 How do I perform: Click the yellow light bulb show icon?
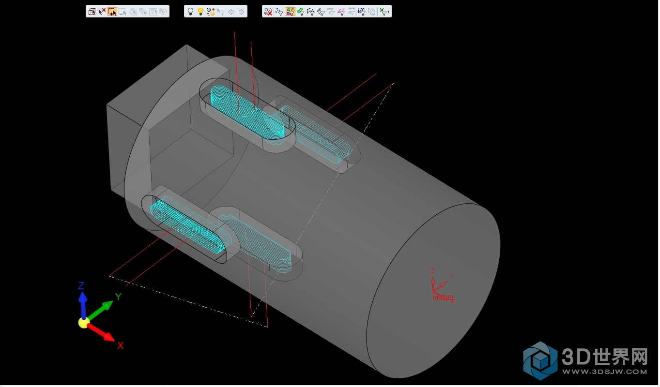(200, 12)
